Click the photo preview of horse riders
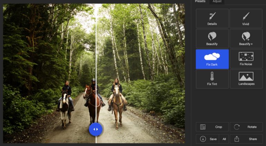This screenshot has height=146, width=266. pyautogui.click(x=94, y=73)
